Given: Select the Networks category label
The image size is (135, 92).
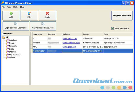Looking at the screenshot, I should tap(13, 46).
